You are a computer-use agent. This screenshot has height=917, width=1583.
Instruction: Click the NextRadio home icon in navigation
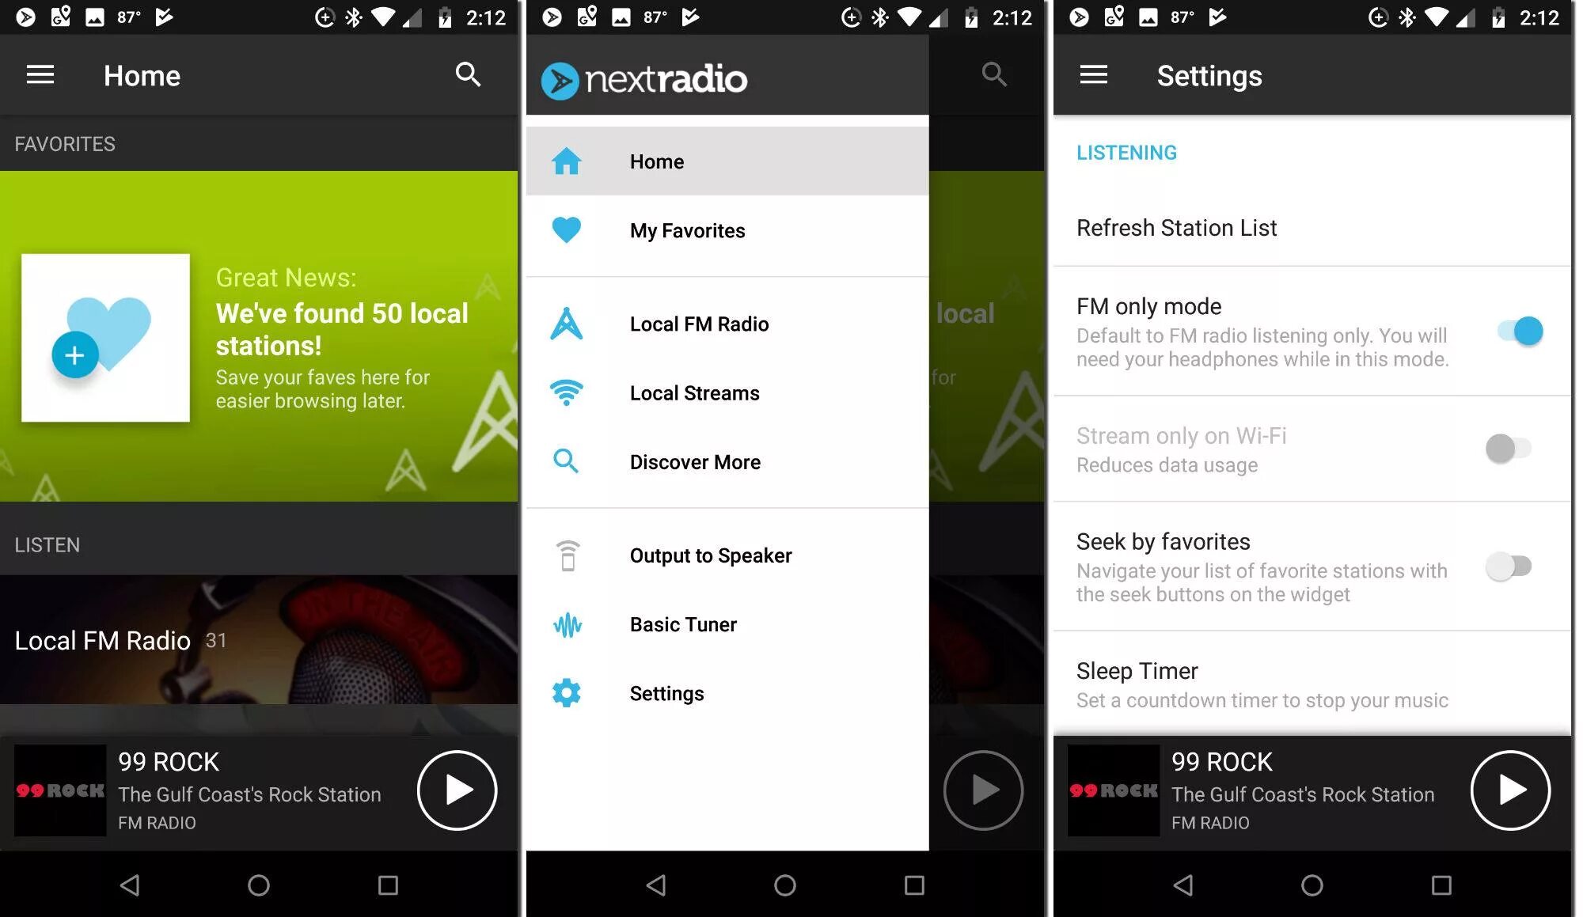[568, 161]
